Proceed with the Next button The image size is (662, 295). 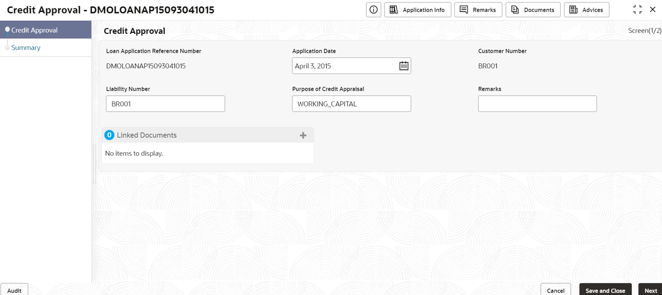(x=651, y=290)
